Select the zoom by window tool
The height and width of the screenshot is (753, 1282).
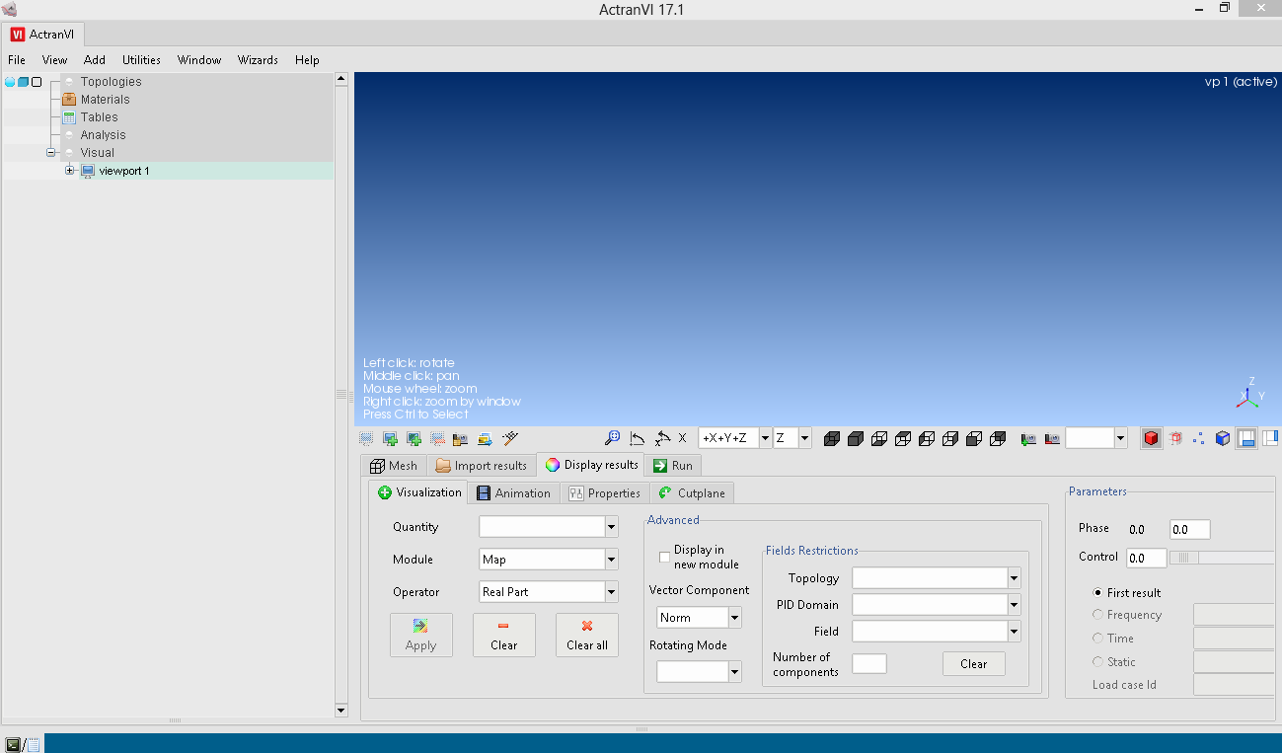[612, 438]
